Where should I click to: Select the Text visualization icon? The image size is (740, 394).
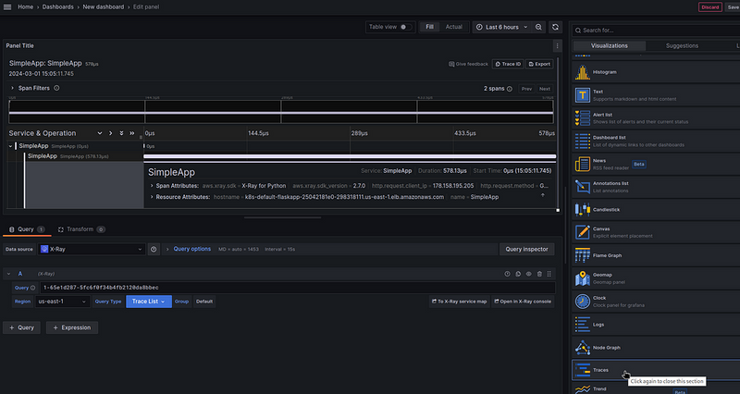click(x=583, y=95)
